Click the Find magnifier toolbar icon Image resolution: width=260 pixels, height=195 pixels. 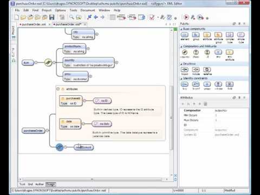point(71,17)
